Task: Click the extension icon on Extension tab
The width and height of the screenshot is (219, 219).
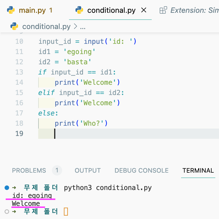Action: click(163, 10)
